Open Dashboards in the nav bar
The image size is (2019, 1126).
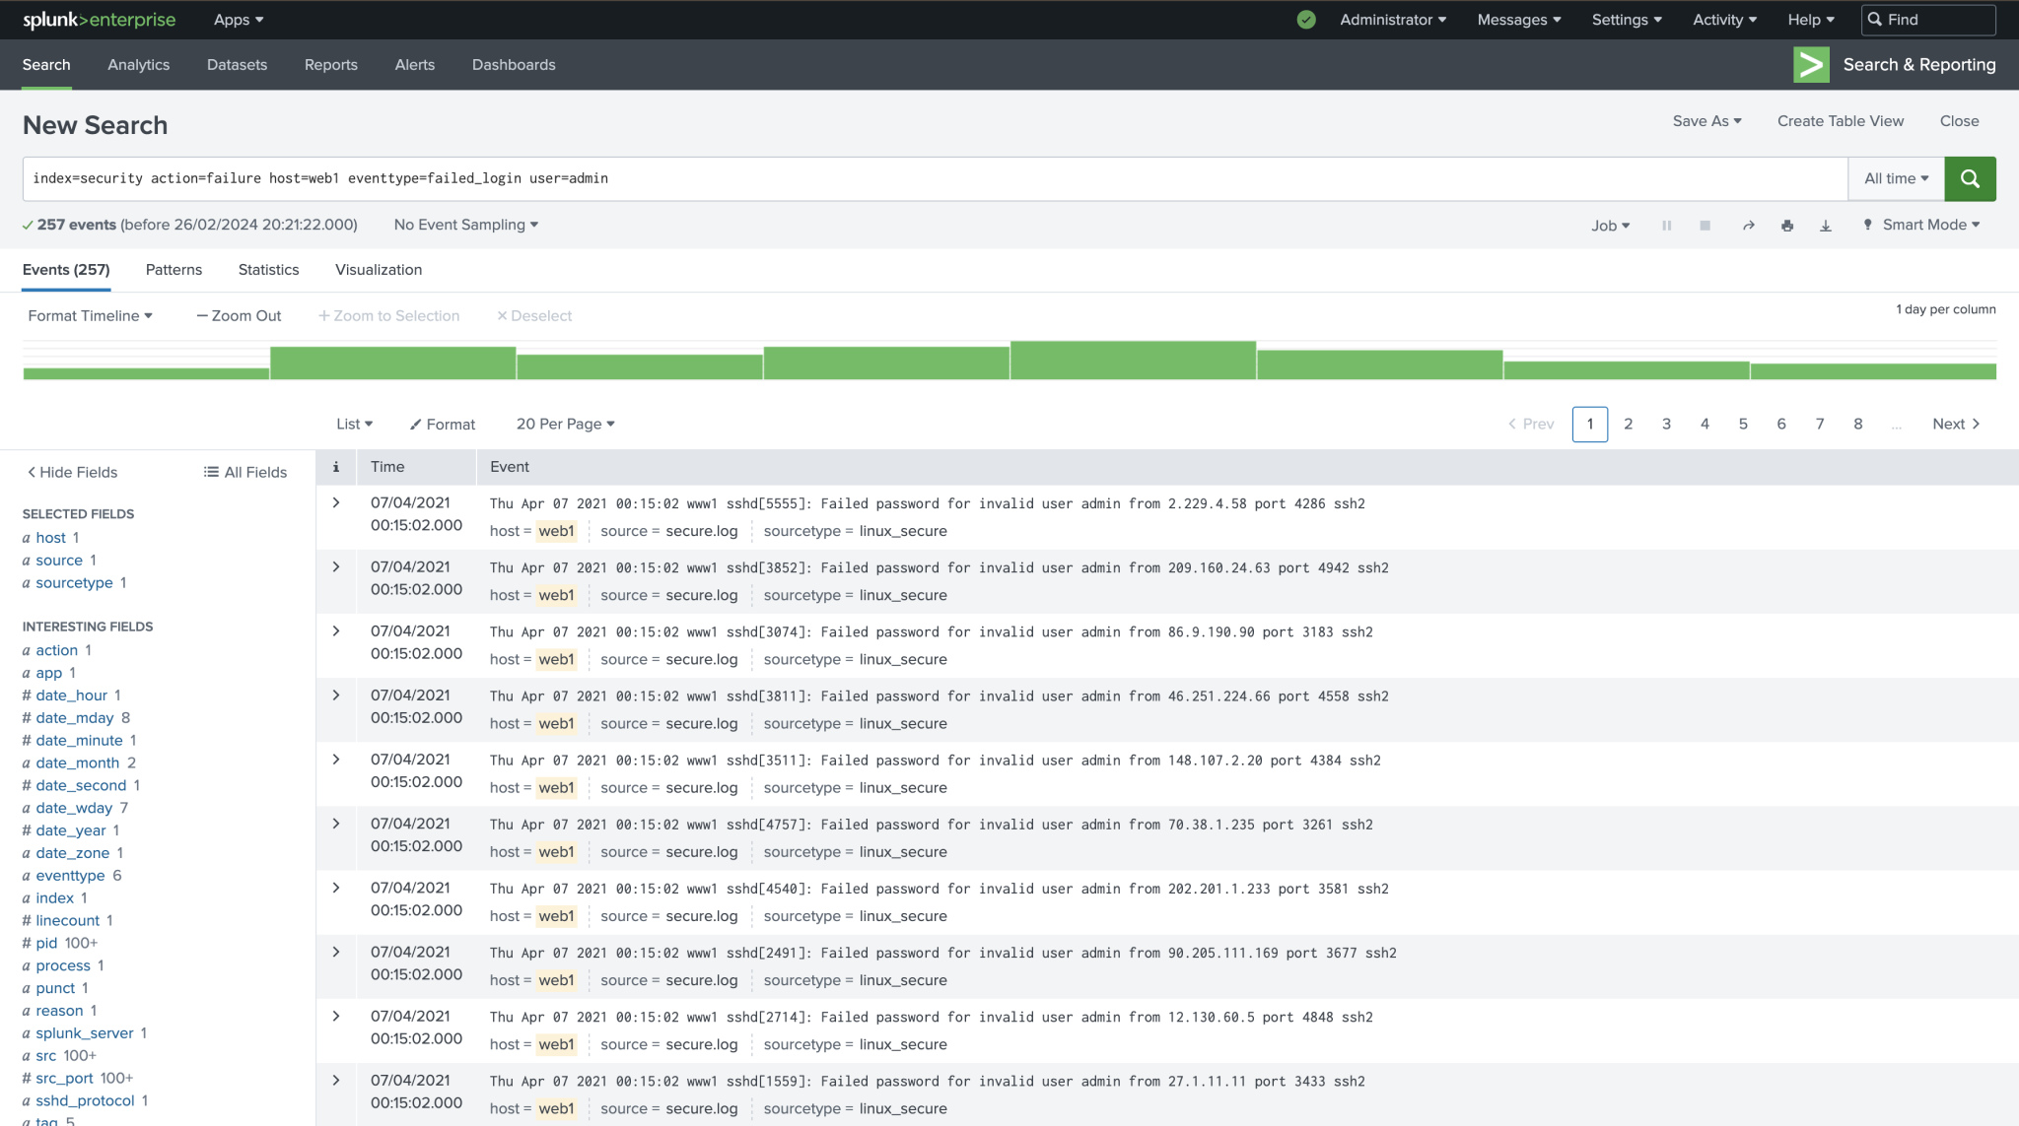pyautogui.click(x=514, y=65)
